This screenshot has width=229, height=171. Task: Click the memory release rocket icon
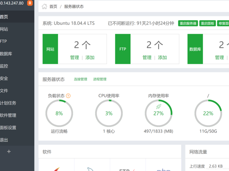[x=159, y=106]
